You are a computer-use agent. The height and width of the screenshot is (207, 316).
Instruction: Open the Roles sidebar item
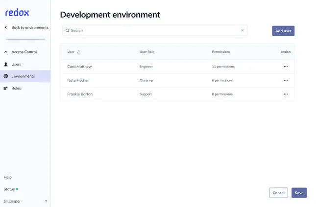(x=16, y=88)
